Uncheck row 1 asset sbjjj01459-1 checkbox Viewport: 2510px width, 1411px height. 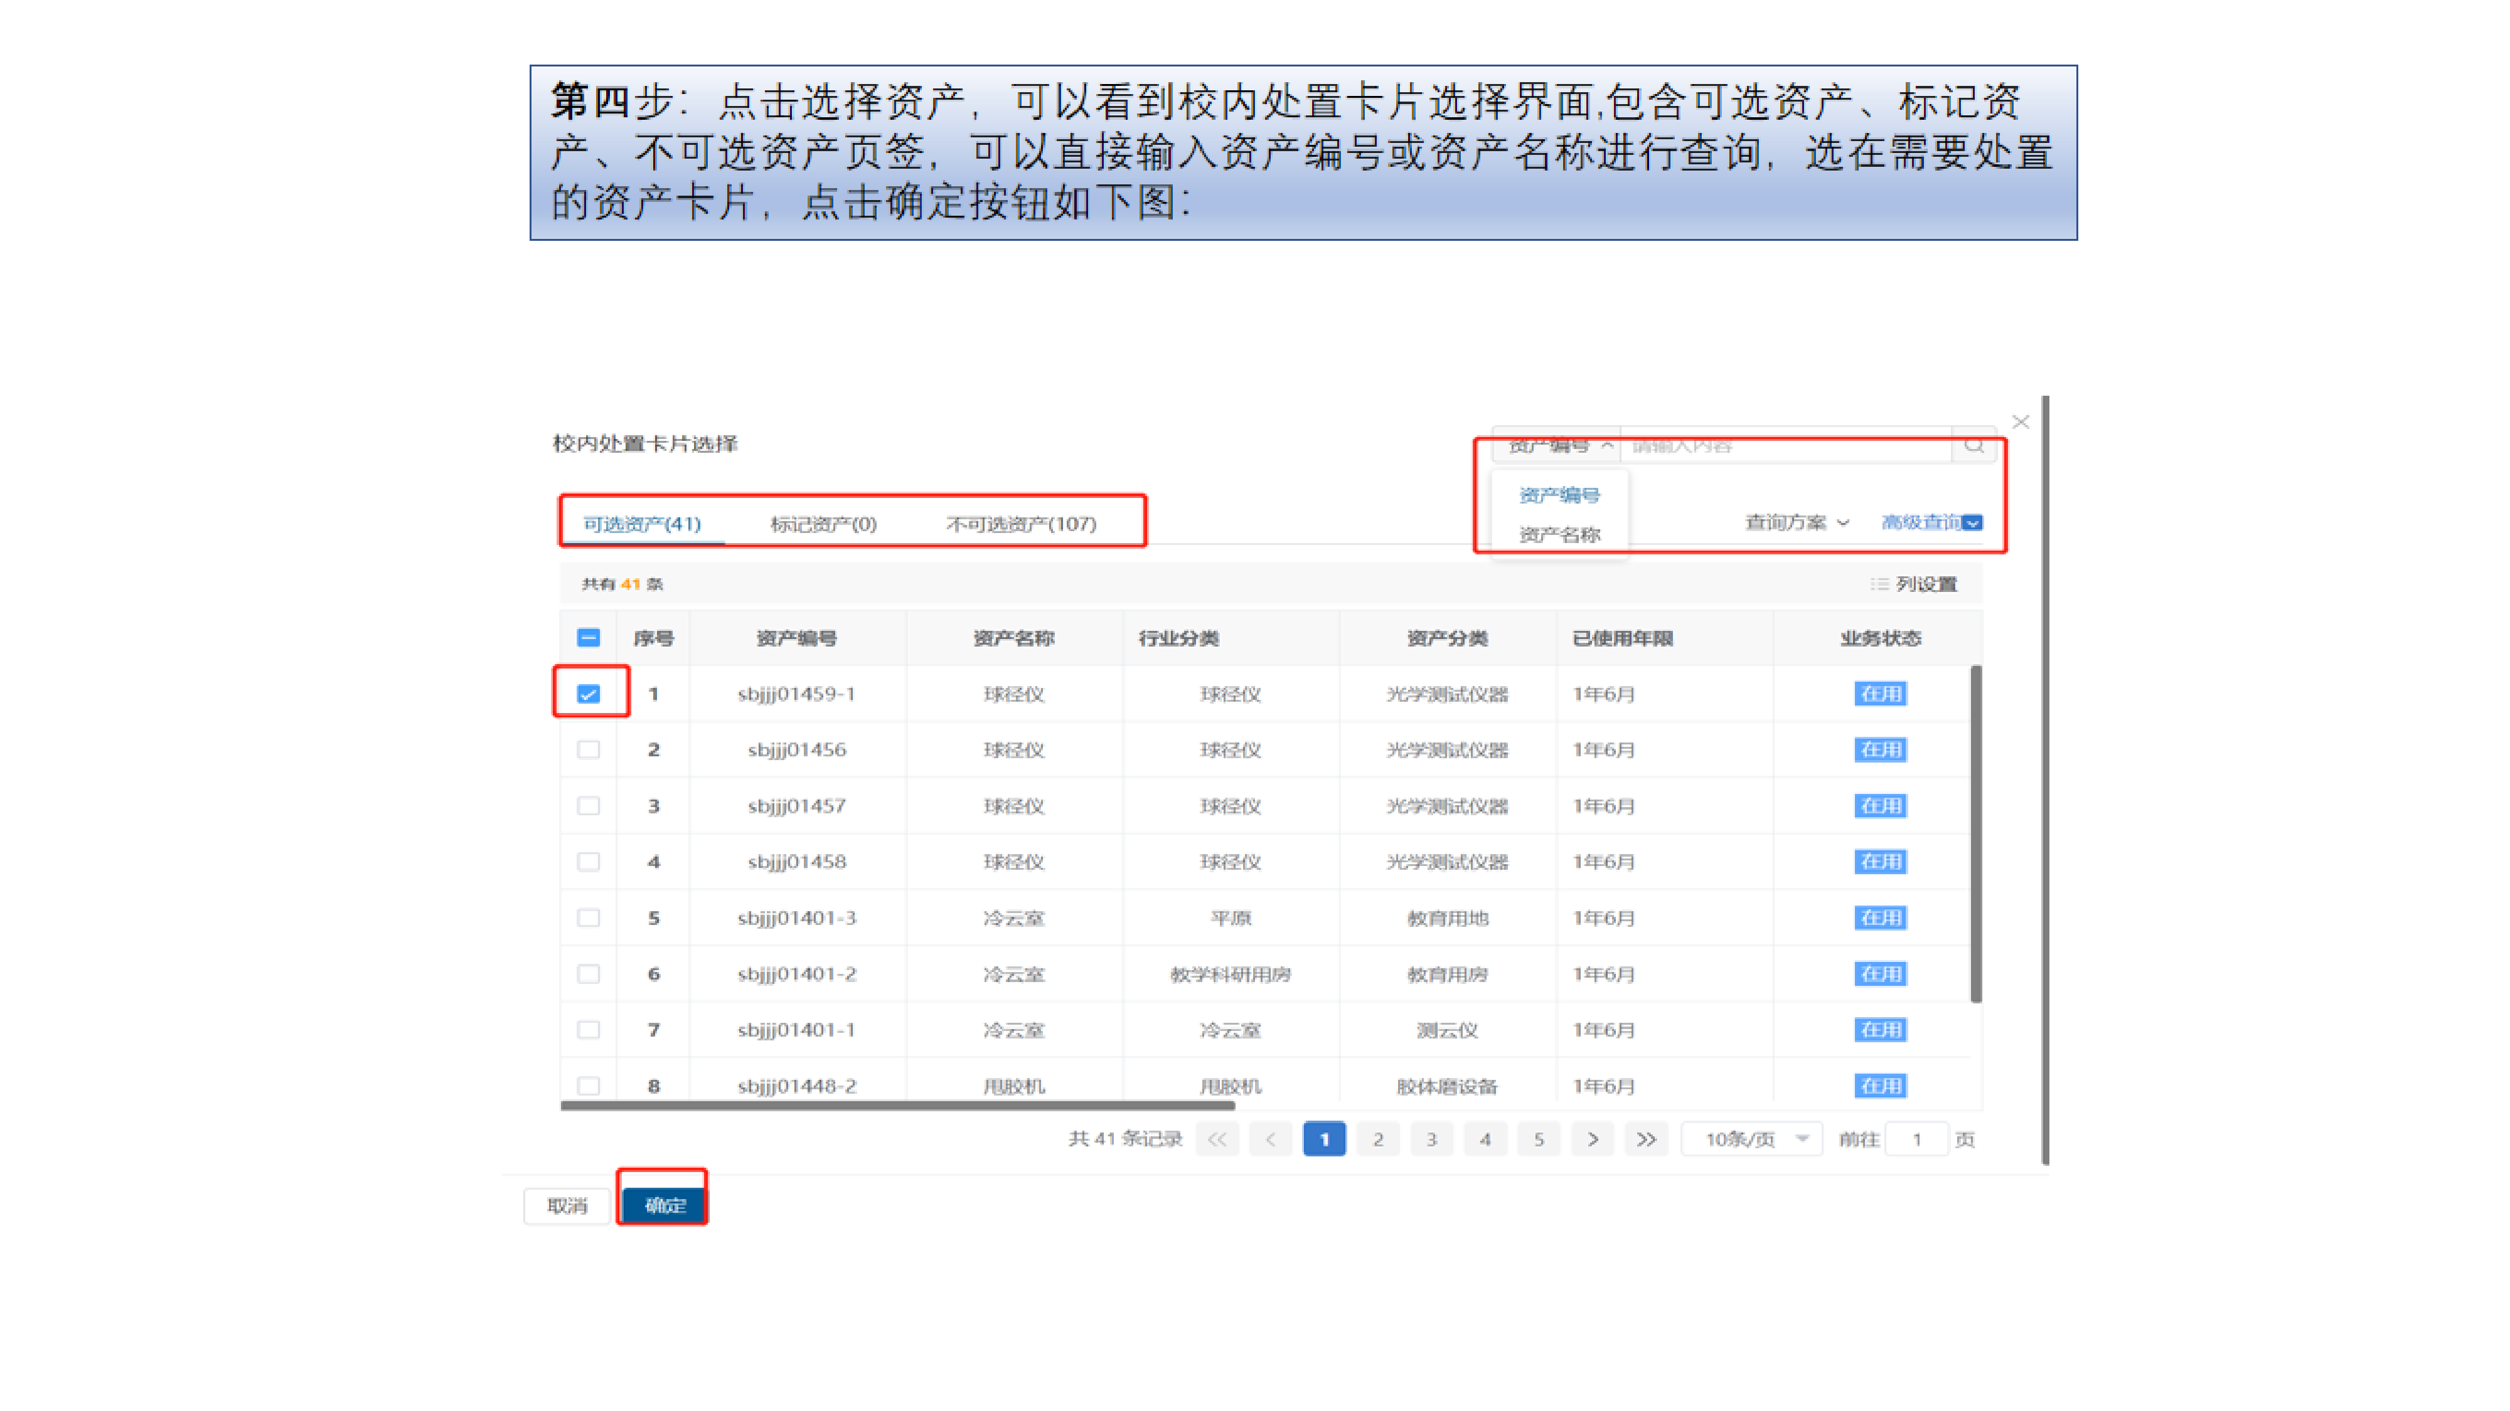587,694
